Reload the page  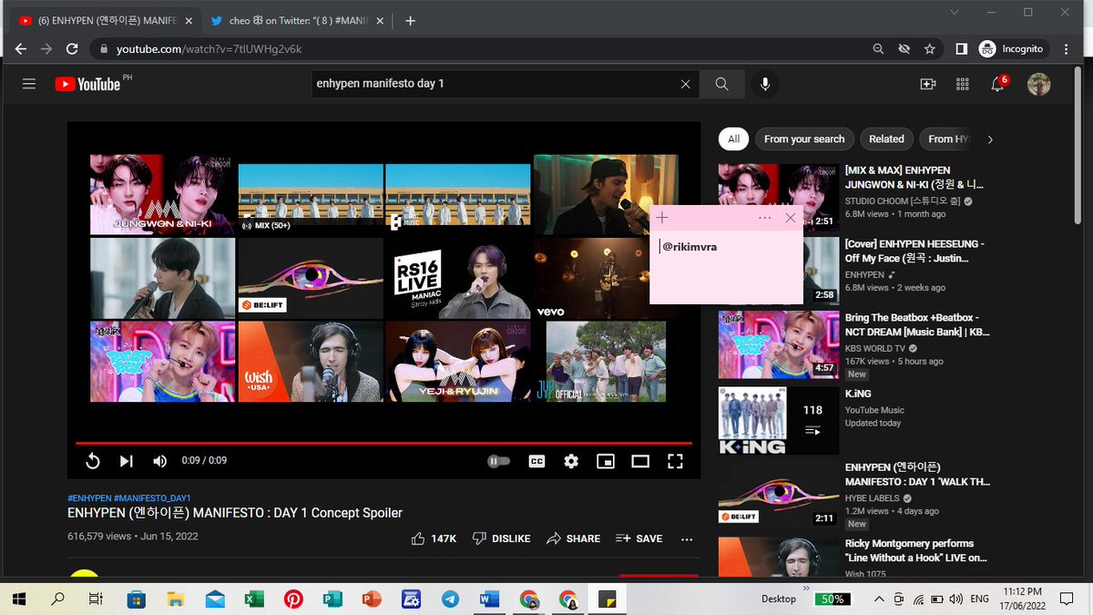[x=72, y=49]
